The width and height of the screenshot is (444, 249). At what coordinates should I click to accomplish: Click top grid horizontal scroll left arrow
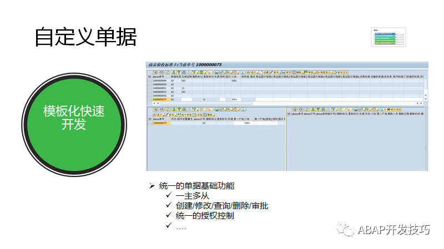click(x=154, y=103)
